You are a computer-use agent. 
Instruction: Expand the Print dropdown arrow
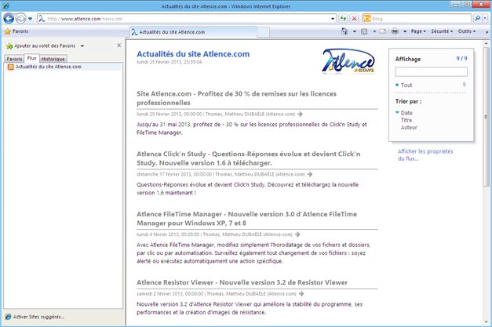pos(405,31)
